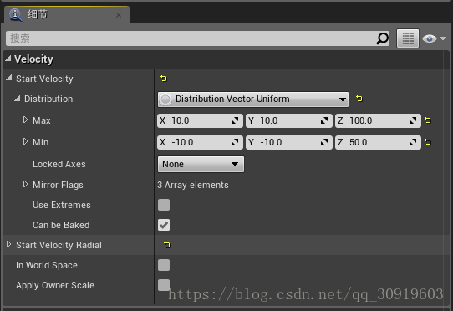Click the Max X spin arrow icon
The height and width of the screenshot is (311, 453).
pyautogui.click(x=235, y=120)
